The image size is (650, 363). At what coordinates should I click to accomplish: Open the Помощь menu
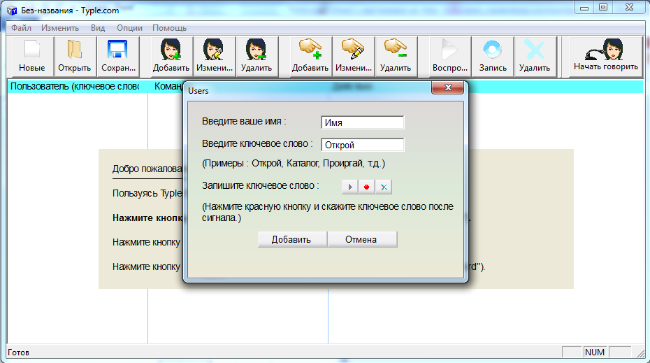(169, 28)
